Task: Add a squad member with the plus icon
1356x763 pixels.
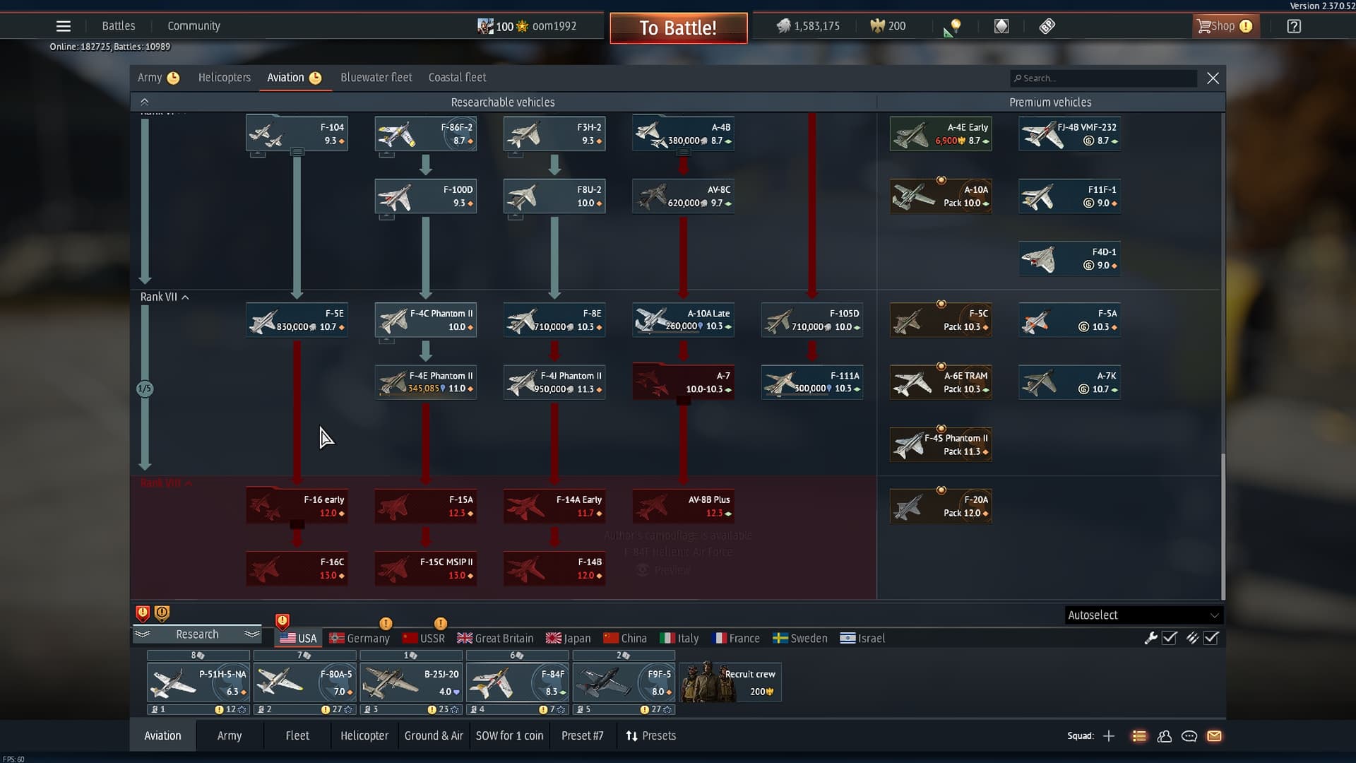Action: (x=1109, y=736)
